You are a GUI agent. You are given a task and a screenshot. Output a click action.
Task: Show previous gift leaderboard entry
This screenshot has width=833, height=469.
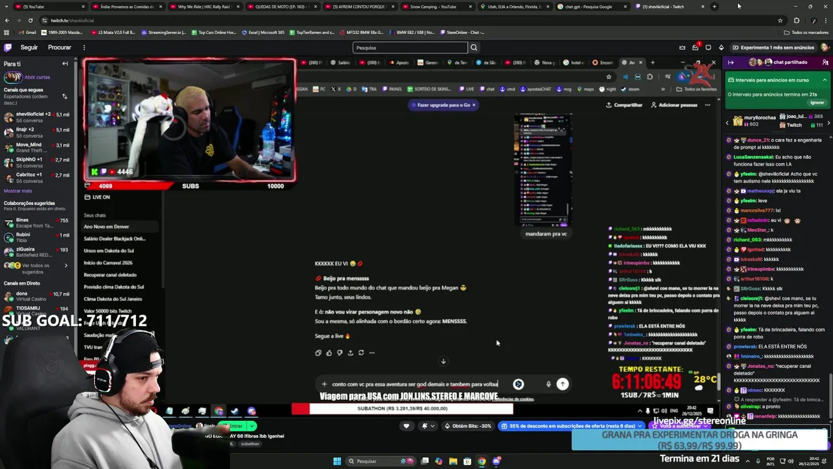pyautogui.click(x=728, y=122)
